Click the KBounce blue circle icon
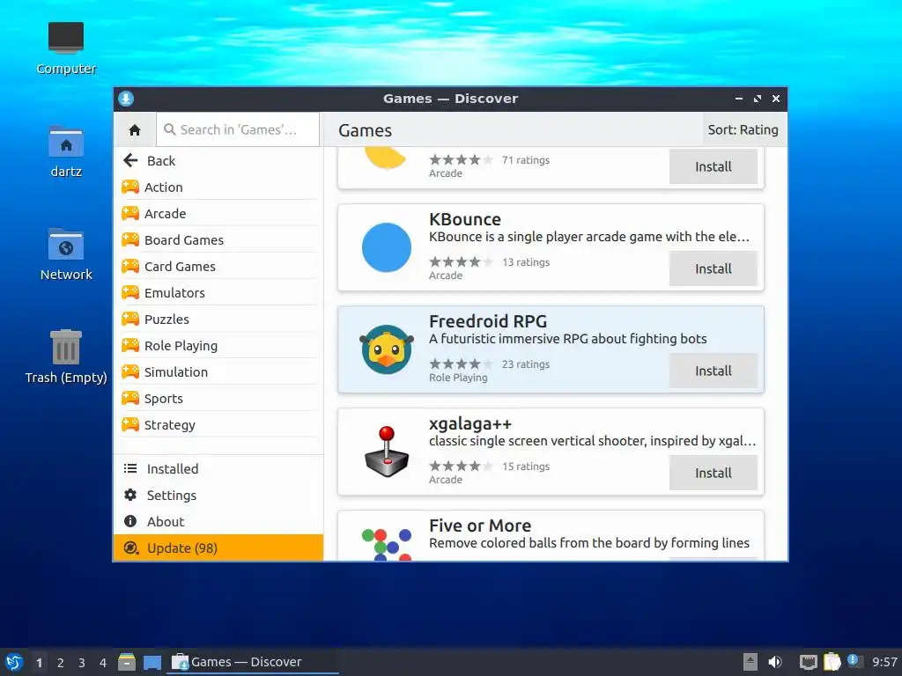 (387, 247)
